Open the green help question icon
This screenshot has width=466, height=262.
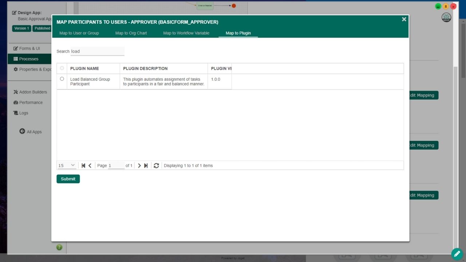point(59,247)
